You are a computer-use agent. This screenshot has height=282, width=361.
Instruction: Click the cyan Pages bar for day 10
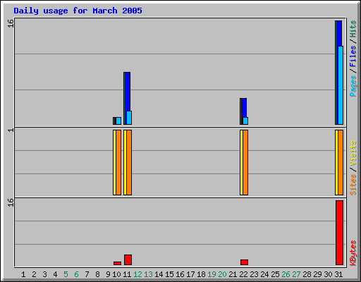point(118,121)
